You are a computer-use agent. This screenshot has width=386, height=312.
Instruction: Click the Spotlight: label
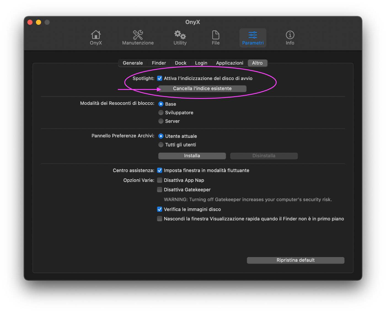143,78
